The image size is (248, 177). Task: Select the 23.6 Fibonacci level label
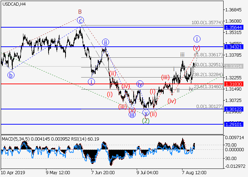point(208,86)
